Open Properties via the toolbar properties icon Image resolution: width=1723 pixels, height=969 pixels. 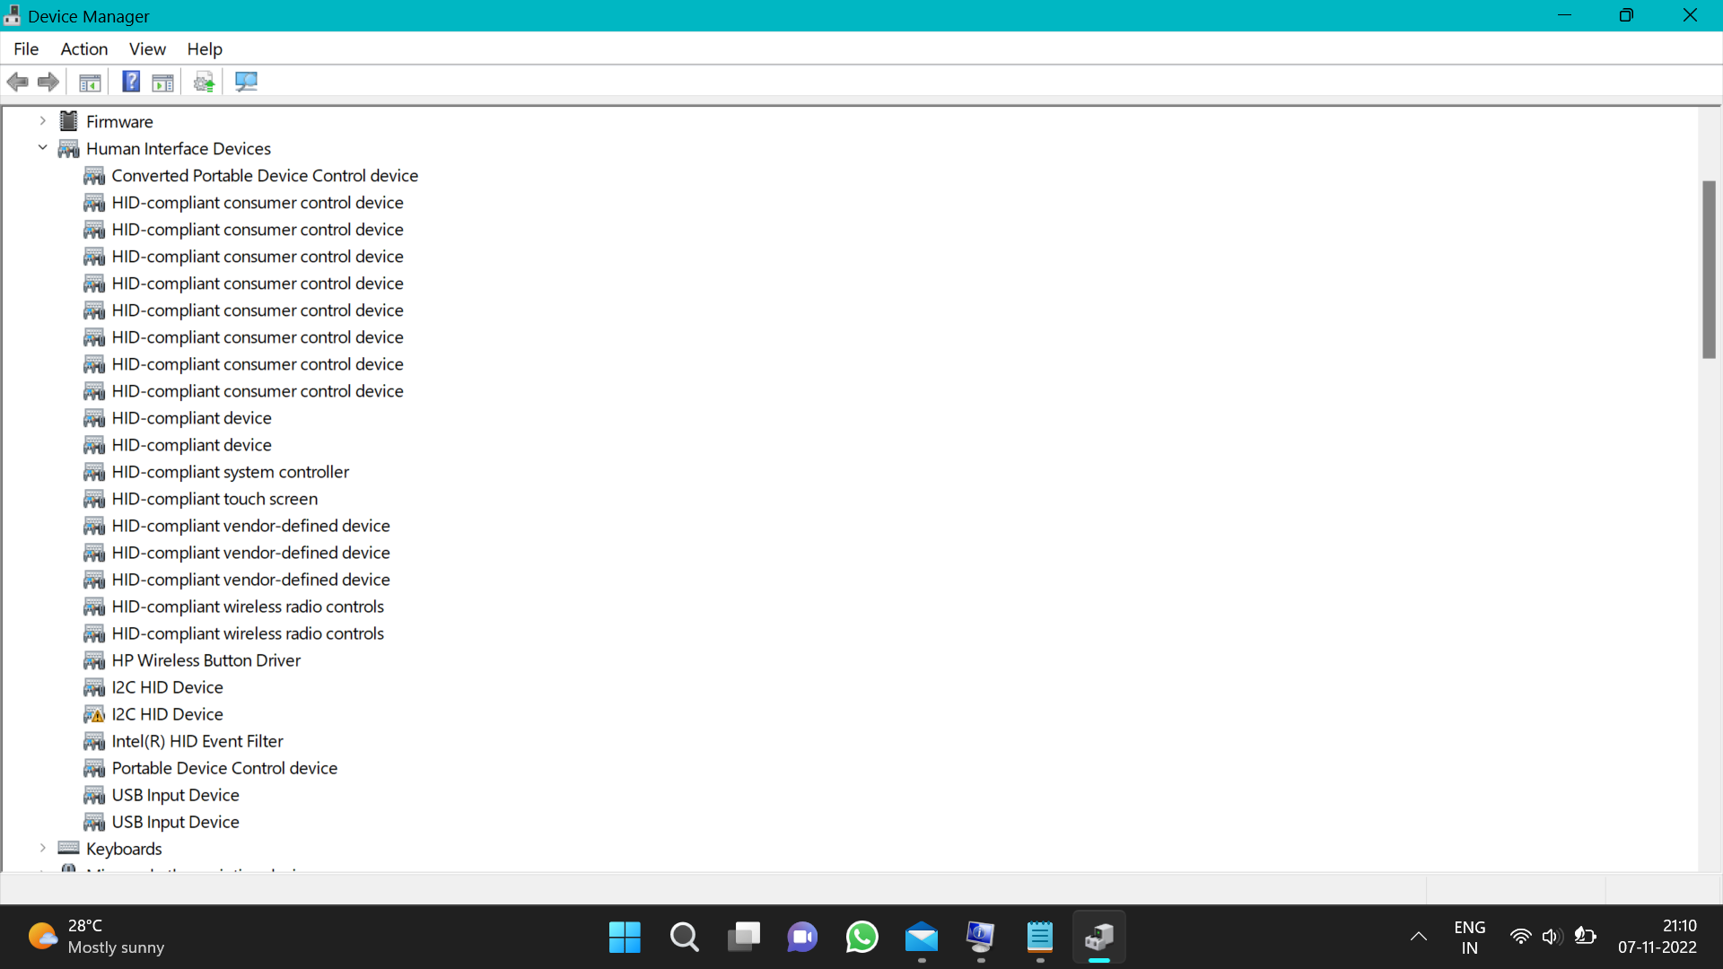(162, 82)
